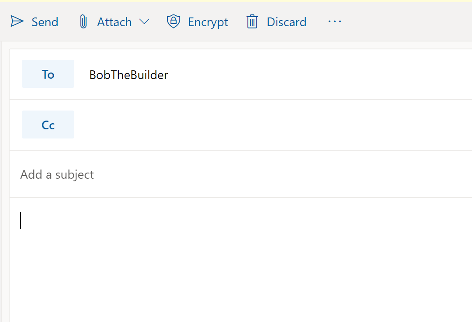Click the trash icon to discard draft

coord(252,21)
